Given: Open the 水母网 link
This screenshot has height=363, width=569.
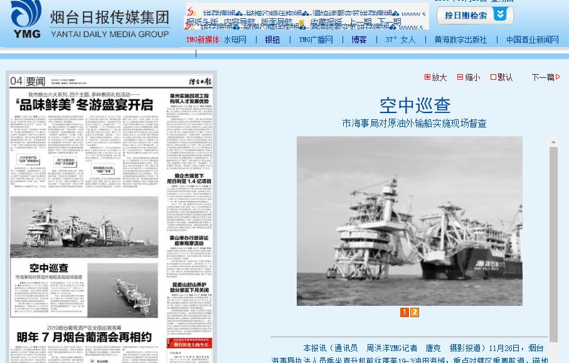Looking at the screenshot, I should tap(235, 40).
